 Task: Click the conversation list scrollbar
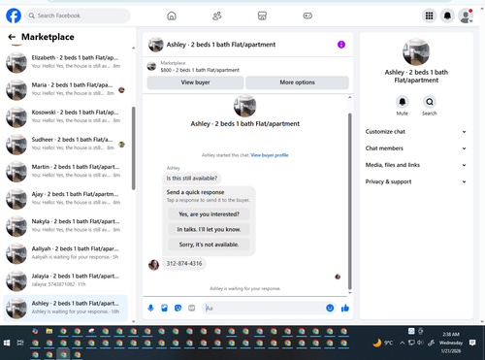coord(134,148)
